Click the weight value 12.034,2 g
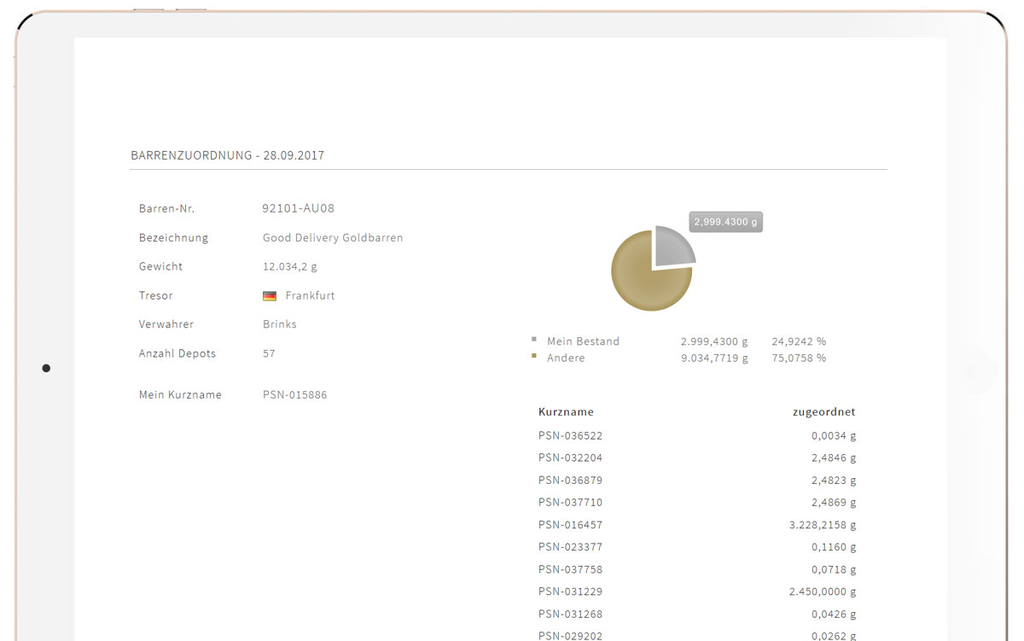The width and height of the screenshot is (1024, 641). point(290,267)
